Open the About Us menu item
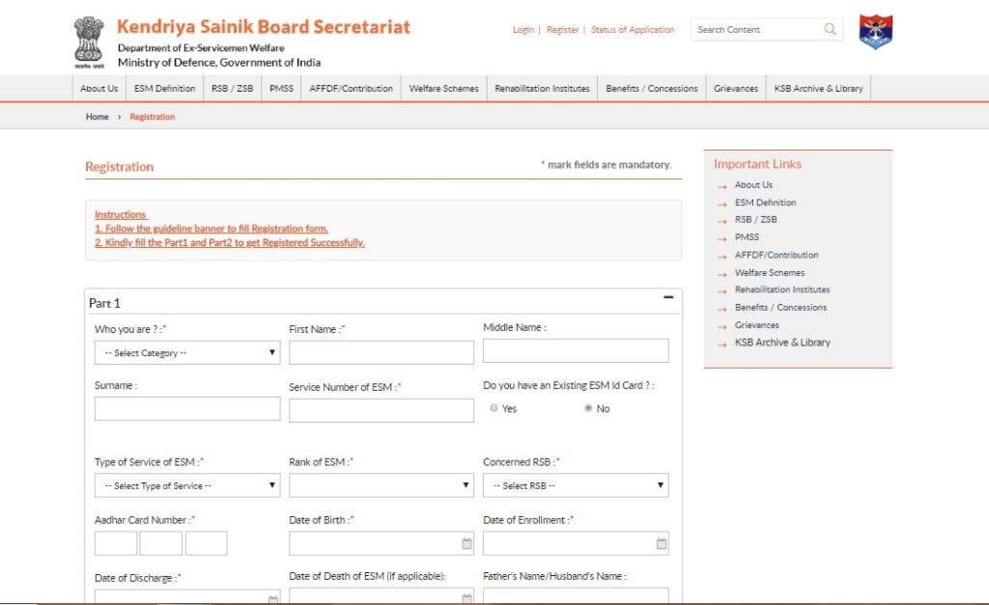The height and width of the screenshot is (605, 989). [99, 88]
